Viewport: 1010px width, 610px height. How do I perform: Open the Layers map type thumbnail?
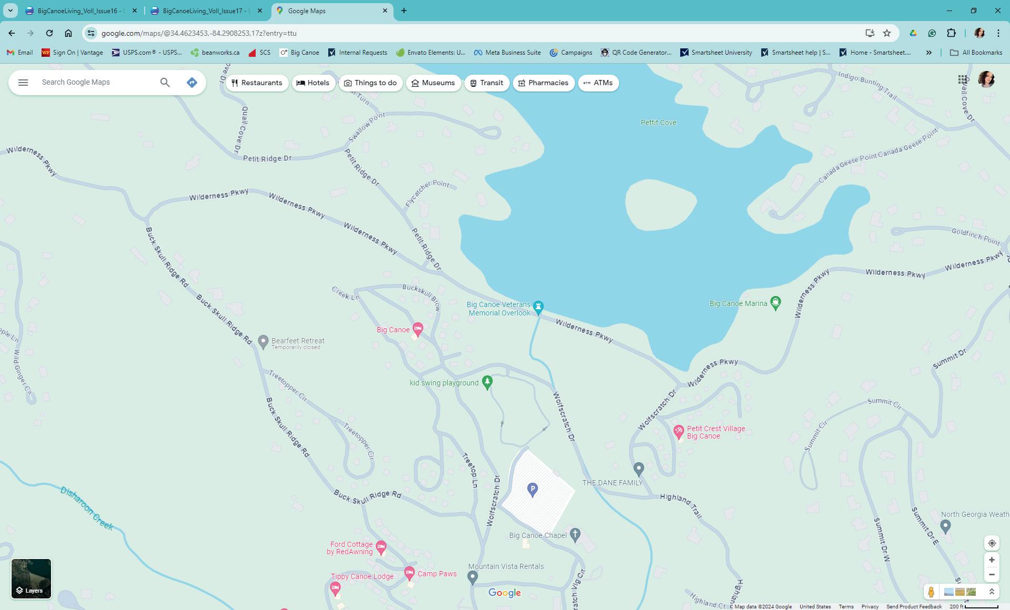[x=31, y=578]
